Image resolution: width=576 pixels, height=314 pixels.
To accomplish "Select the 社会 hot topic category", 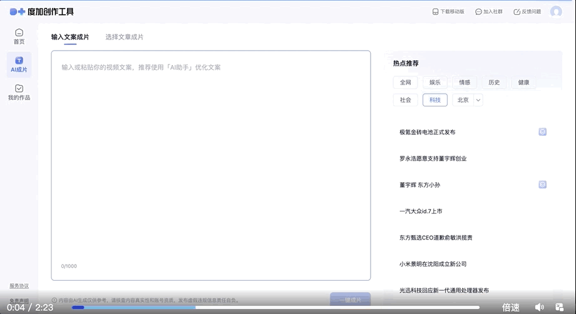I will tap(406, 100).
